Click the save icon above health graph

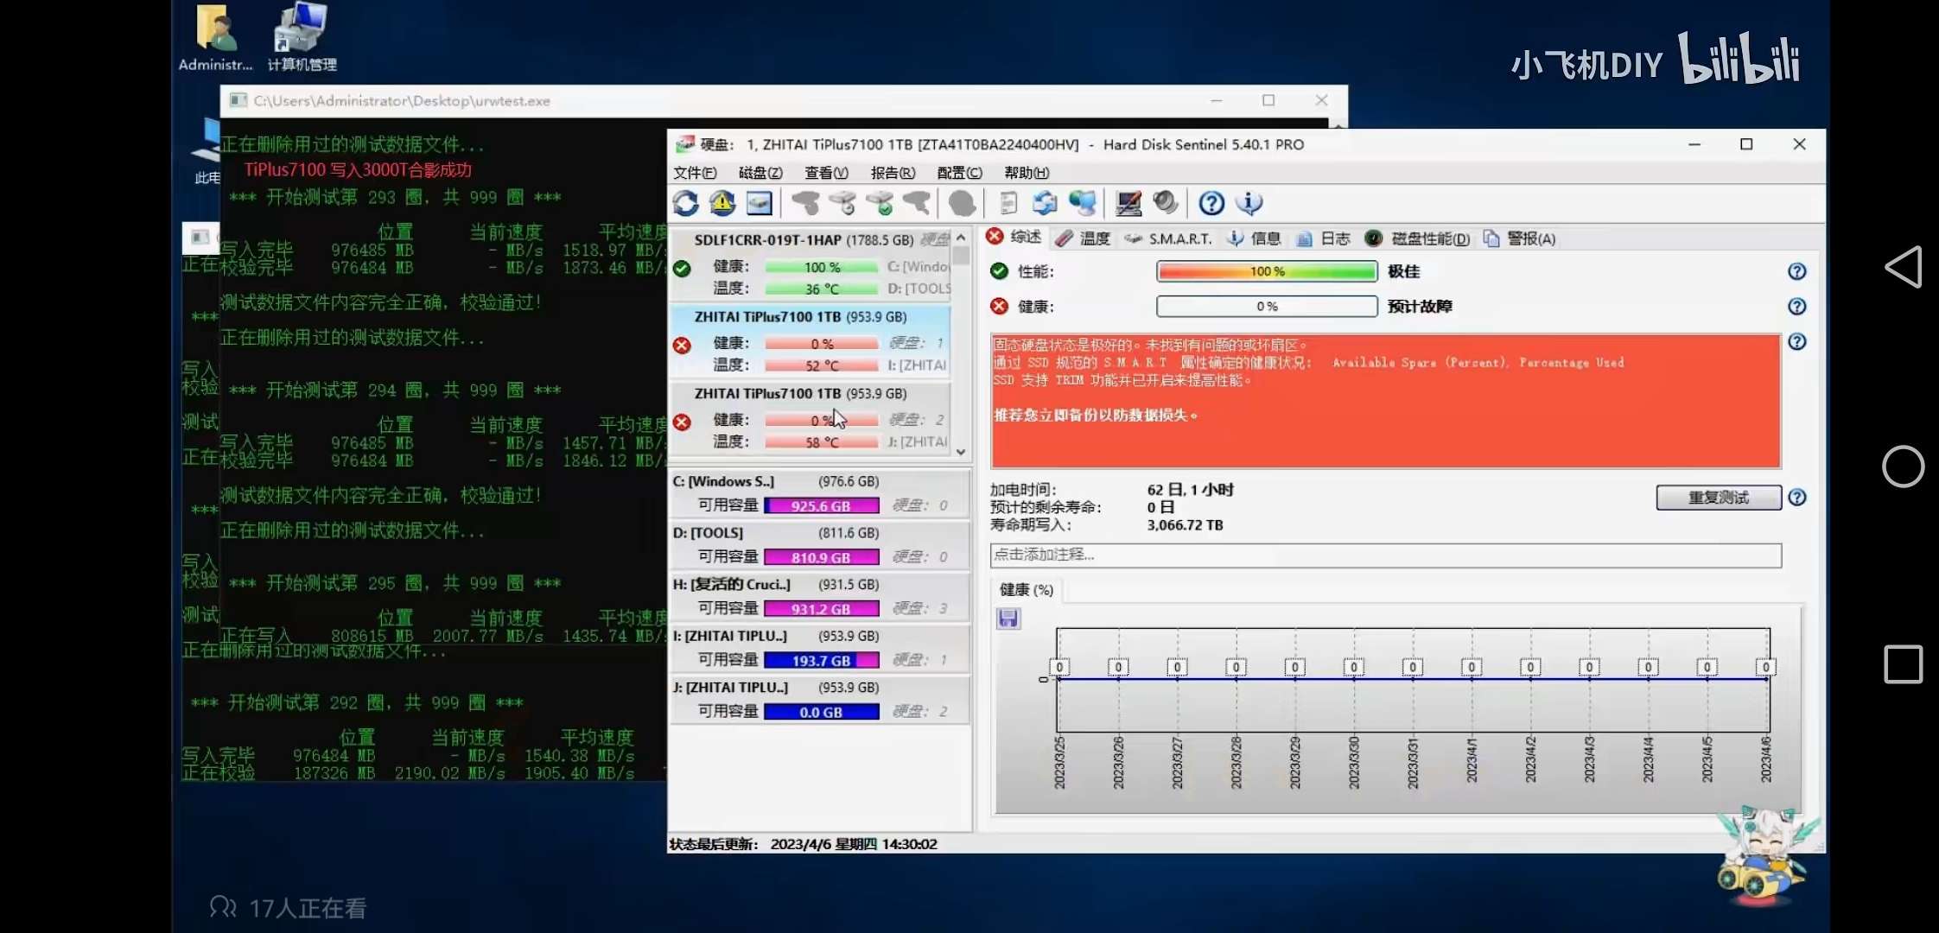click(x=1008, y=619)
